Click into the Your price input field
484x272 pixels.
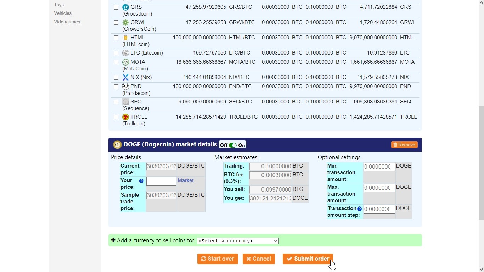click(x=161, y=181)
